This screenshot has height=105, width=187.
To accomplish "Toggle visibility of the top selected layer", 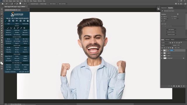I will (x=162, y=50).
